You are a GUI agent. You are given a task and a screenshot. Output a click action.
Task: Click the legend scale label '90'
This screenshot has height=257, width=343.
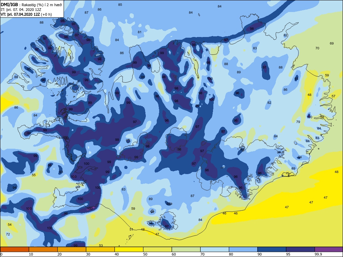(260, 254)
